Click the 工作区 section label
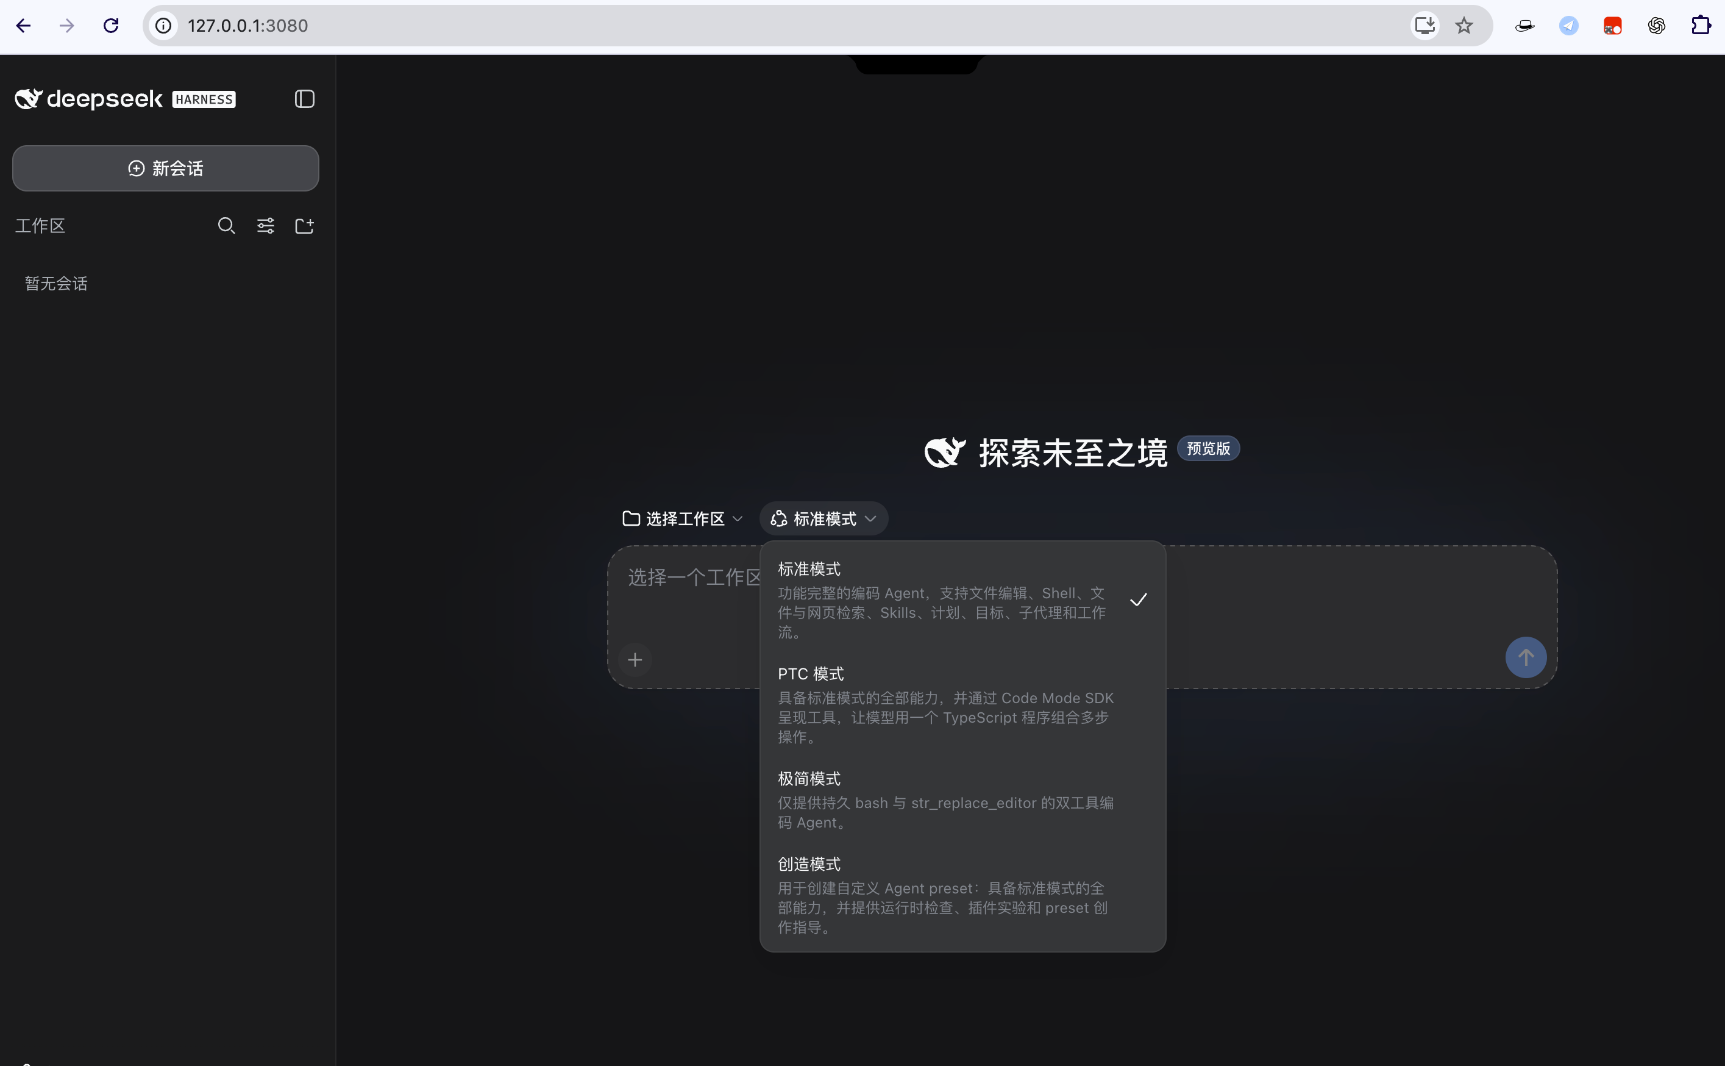 pyautogui.click(x=40, y=226)
